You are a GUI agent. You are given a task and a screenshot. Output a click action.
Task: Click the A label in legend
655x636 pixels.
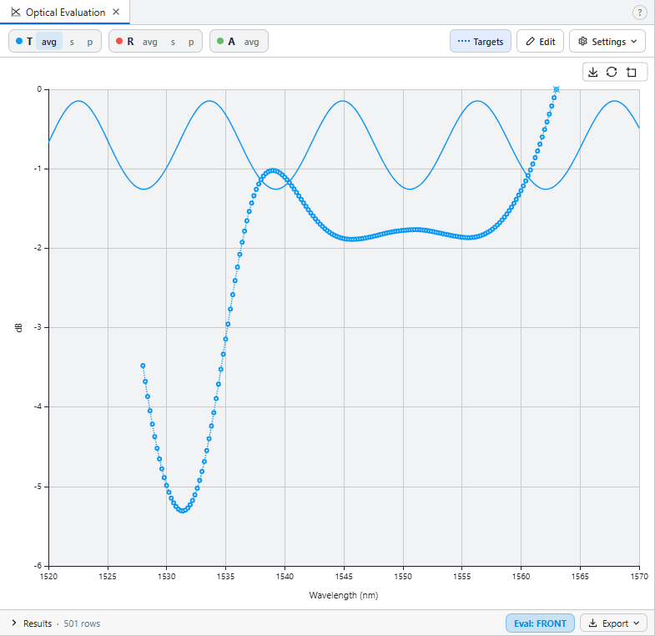[231, 42]
